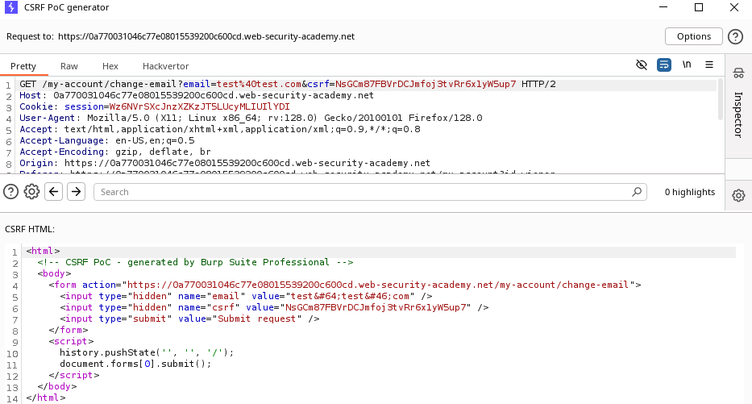Switch to the Hex tab
This screenshot has height=404, width=752.
pyautogui.click(x=110, y=66)
